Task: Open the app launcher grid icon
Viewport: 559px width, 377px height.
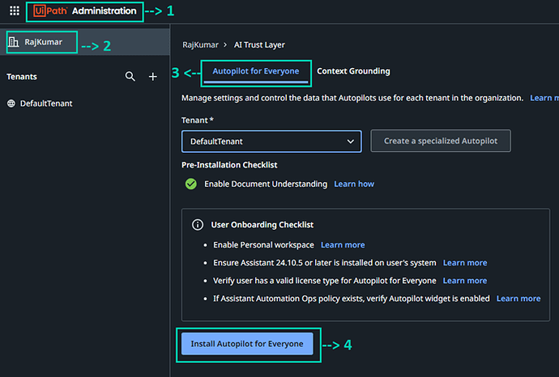Action: [15, 11]
